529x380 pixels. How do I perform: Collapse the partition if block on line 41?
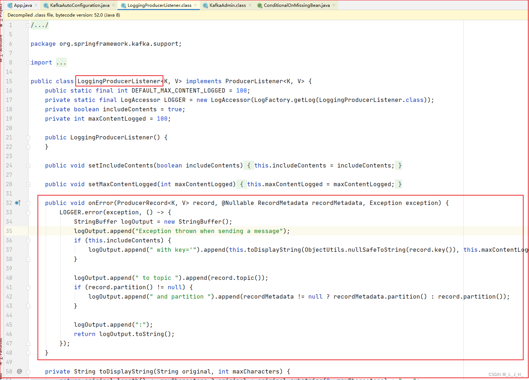coord(28,287)
